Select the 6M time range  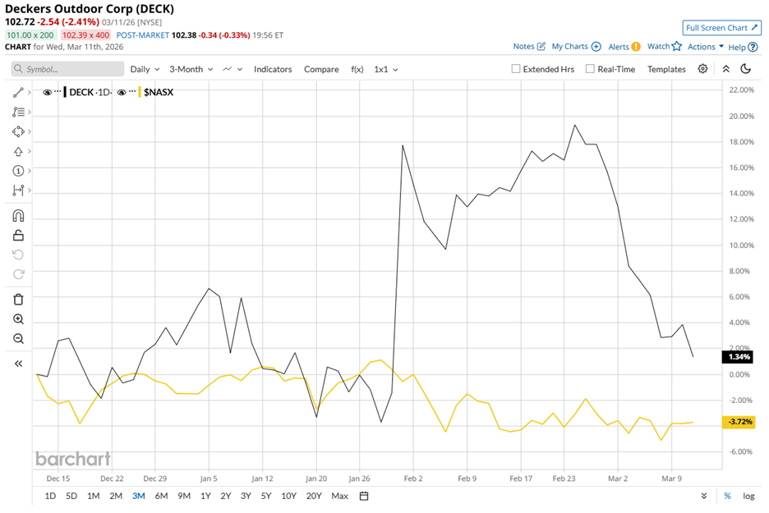tap(161, 496)
